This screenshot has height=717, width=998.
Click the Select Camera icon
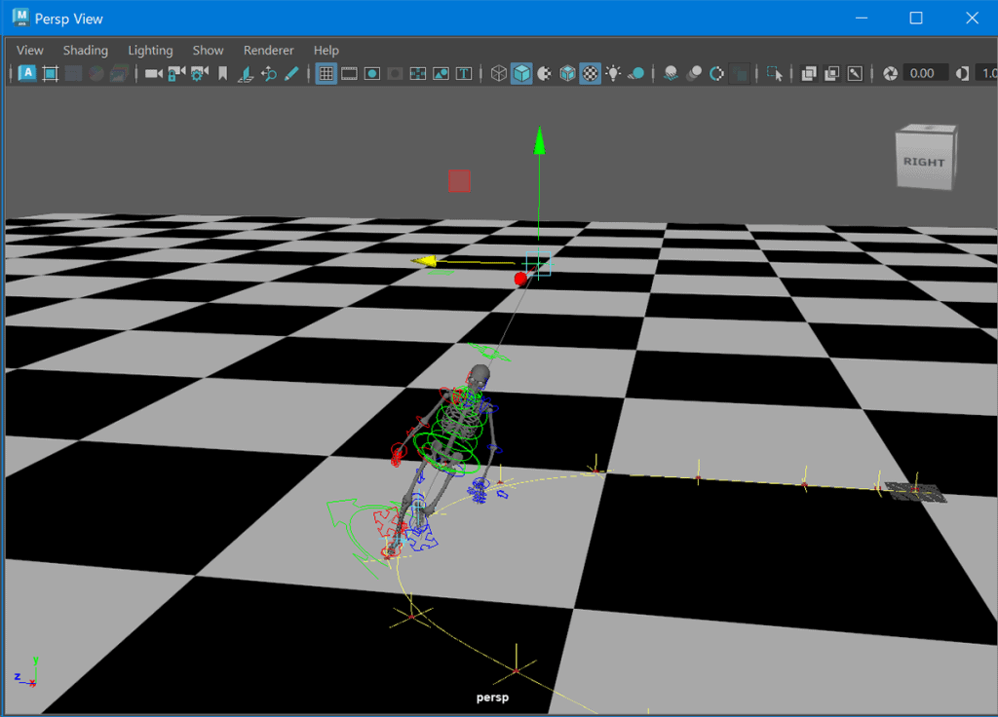[153, 73]
